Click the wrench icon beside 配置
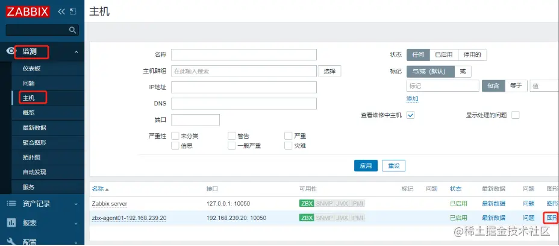 click(11, 242)
